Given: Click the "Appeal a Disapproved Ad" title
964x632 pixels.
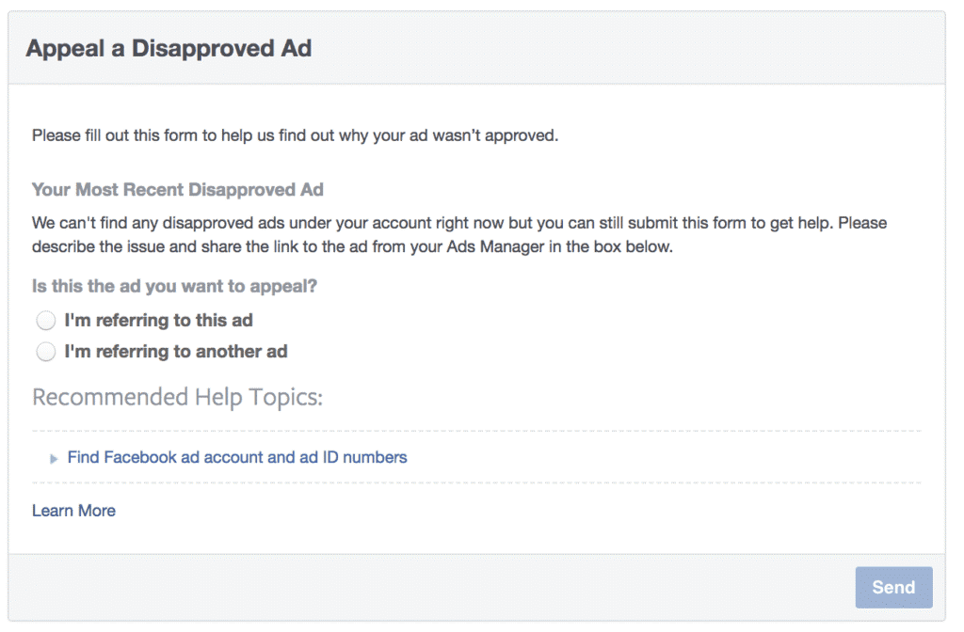Looking at the screenshot, I should click(x=169, y=48).
